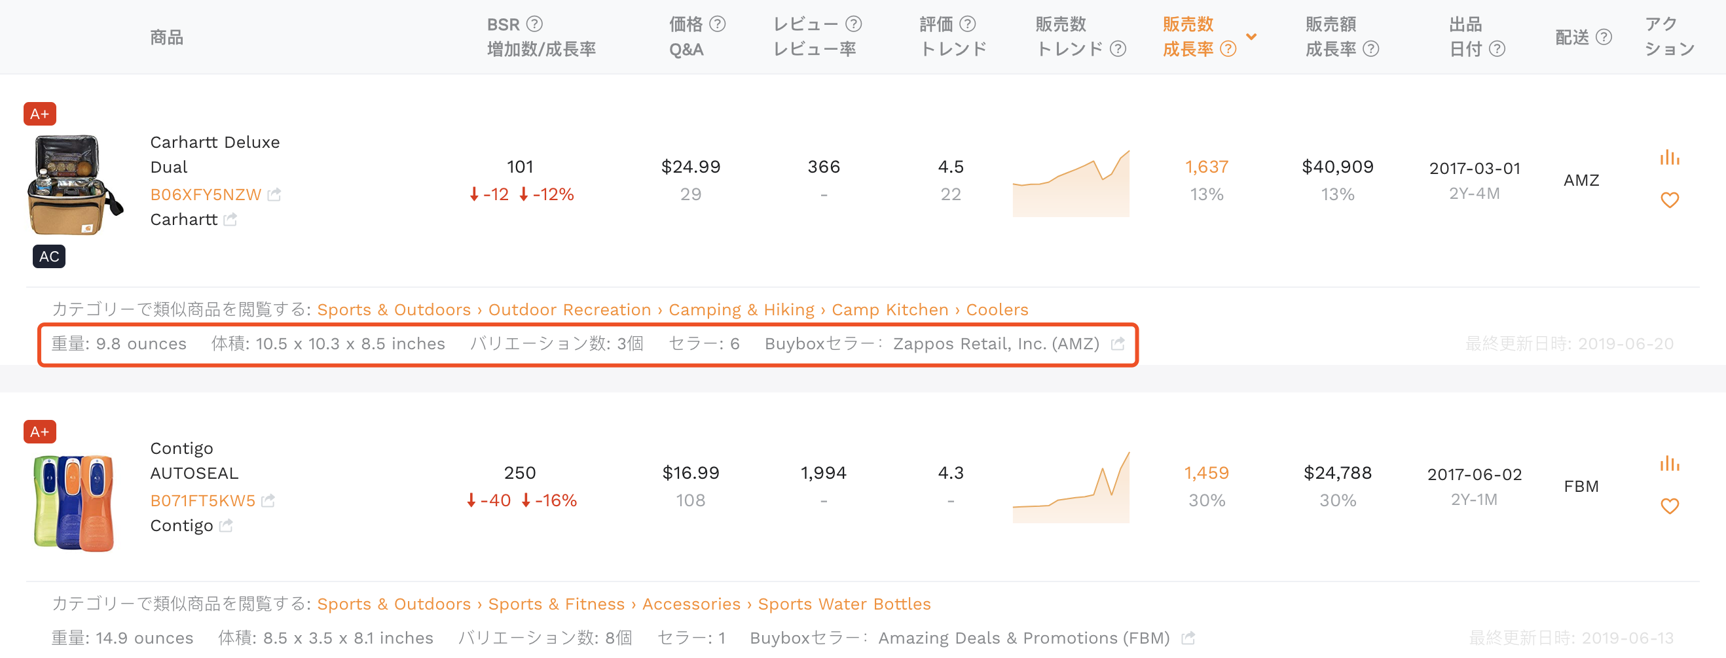
Task: Select Carhartt revenue $40,909
Action: pos(1337,167)
